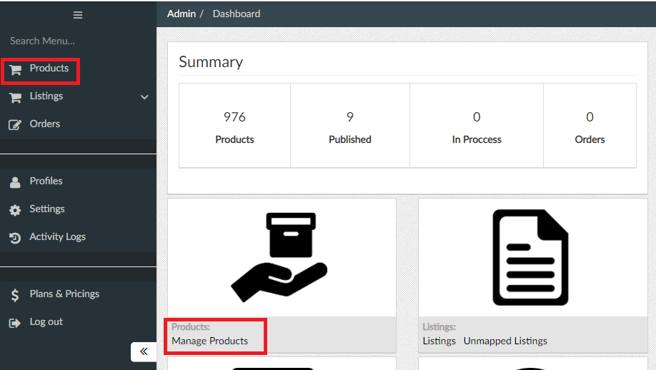Click the Settings gear icon
The width and height of the screenshot is (656, 370).
point(15,210)
